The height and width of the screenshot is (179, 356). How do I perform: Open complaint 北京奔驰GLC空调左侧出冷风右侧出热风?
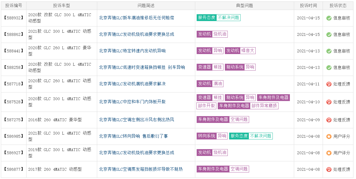click(x=137, y=120)
